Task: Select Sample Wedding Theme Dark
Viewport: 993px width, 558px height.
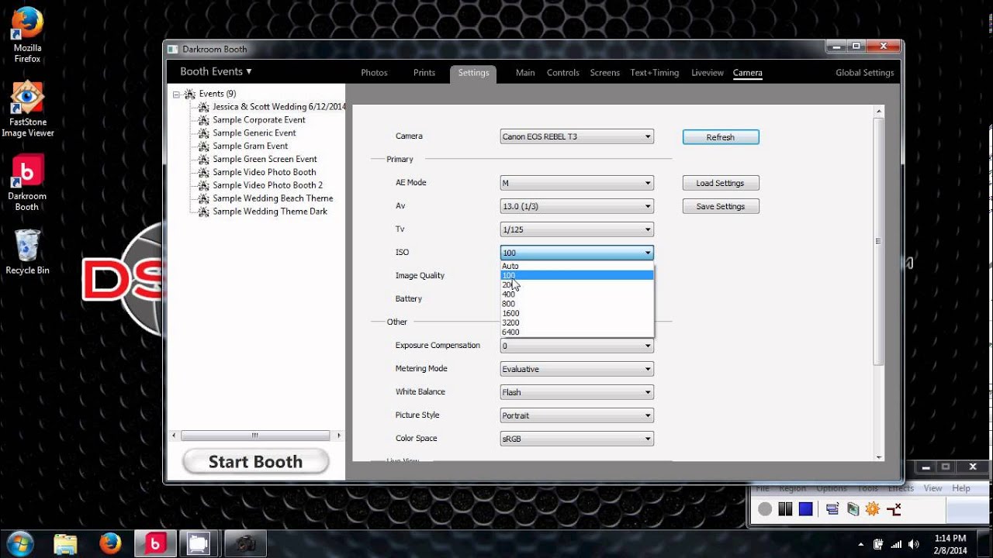Action: tap(270, 212)
